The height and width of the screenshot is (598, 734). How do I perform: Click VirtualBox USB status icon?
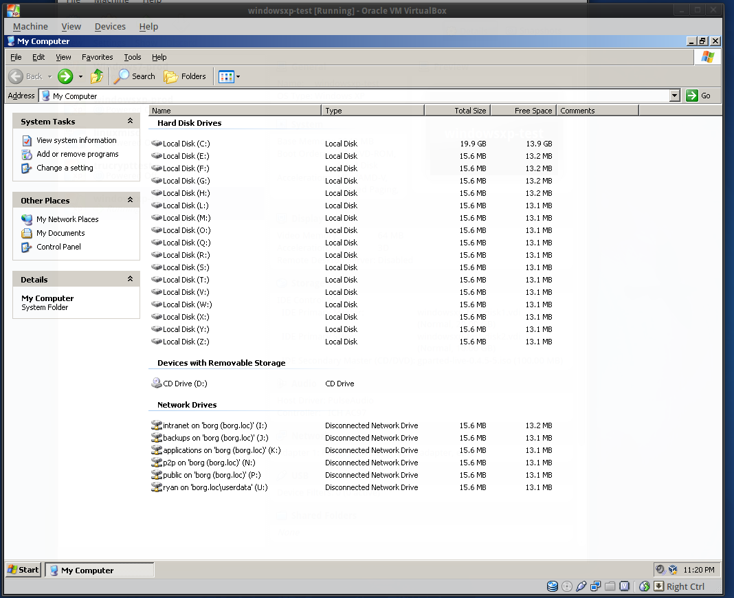tap(581, 586)
